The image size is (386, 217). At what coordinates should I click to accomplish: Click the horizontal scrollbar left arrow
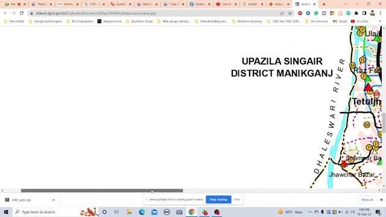pos(2,190)
